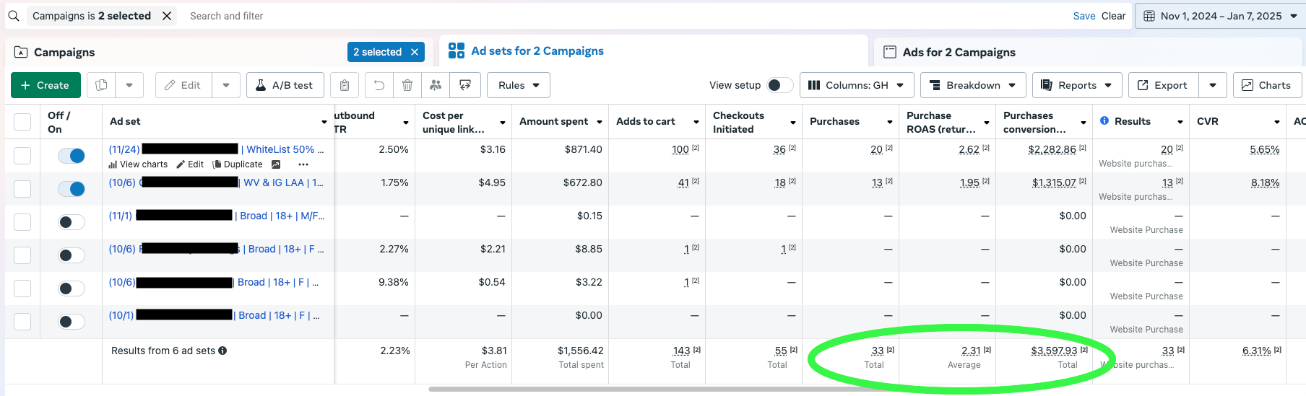This screenshot has height=396, width=1306.
Task: Toggle off the (11/24) WhiteList ad set
Action: coord(72,156)
